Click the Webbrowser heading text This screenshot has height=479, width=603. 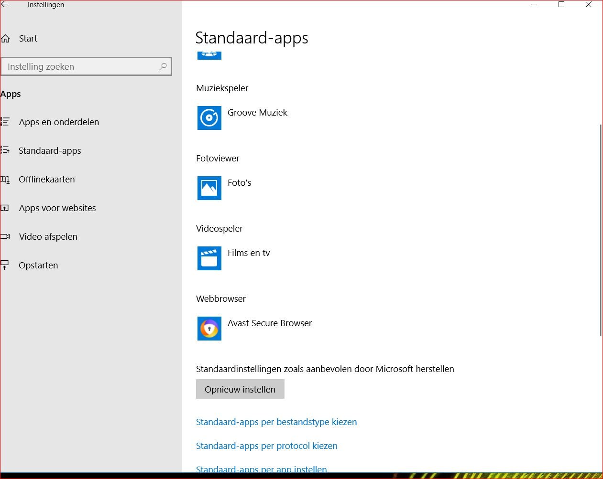[x=221, y=298]
